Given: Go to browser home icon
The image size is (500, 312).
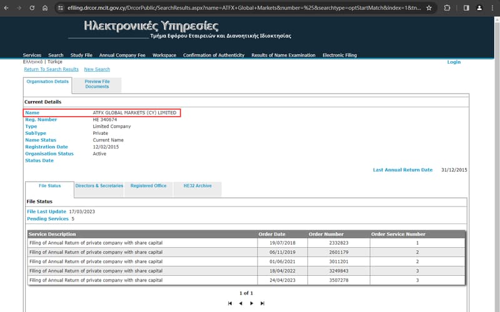Looking at the screenshot, I should [45, 8].
